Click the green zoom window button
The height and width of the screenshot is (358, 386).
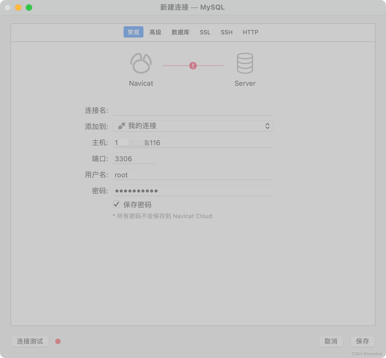(29, 8)
